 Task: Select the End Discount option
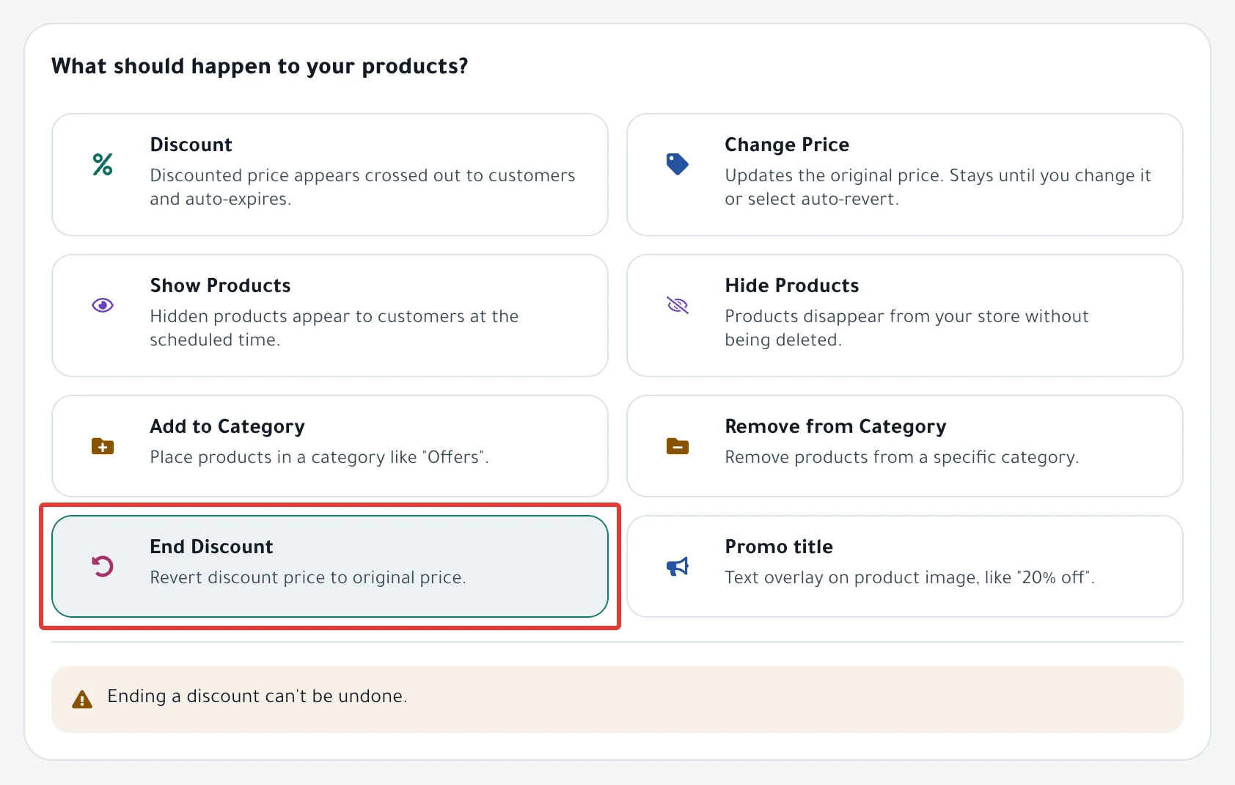[x=330, y=566]
